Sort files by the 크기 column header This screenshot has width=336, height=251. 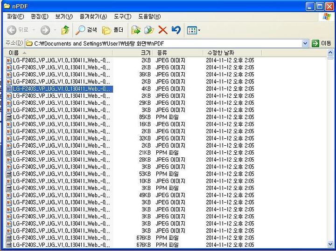pyautogui.click(x=133, y=53)
